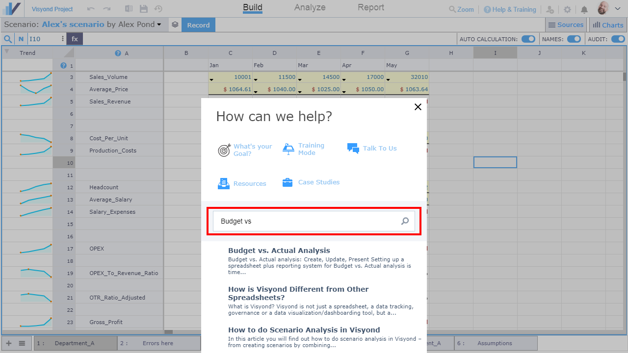This screenshot has height=353, width=628.
Task: Toggle the Names switch
Action: click(x=574, y=39)
